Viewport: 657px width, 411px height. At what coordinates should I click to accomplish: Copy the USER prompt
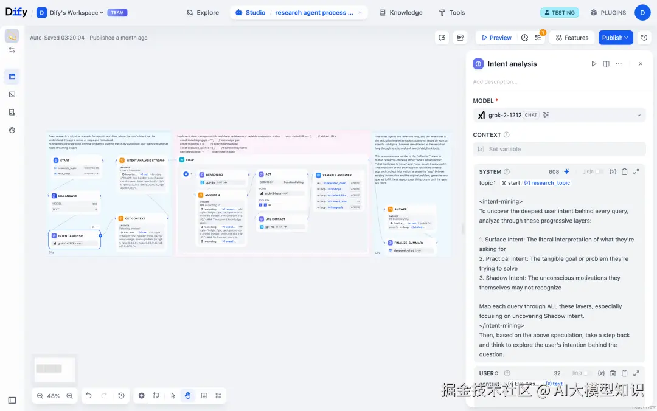click(624, 373)
